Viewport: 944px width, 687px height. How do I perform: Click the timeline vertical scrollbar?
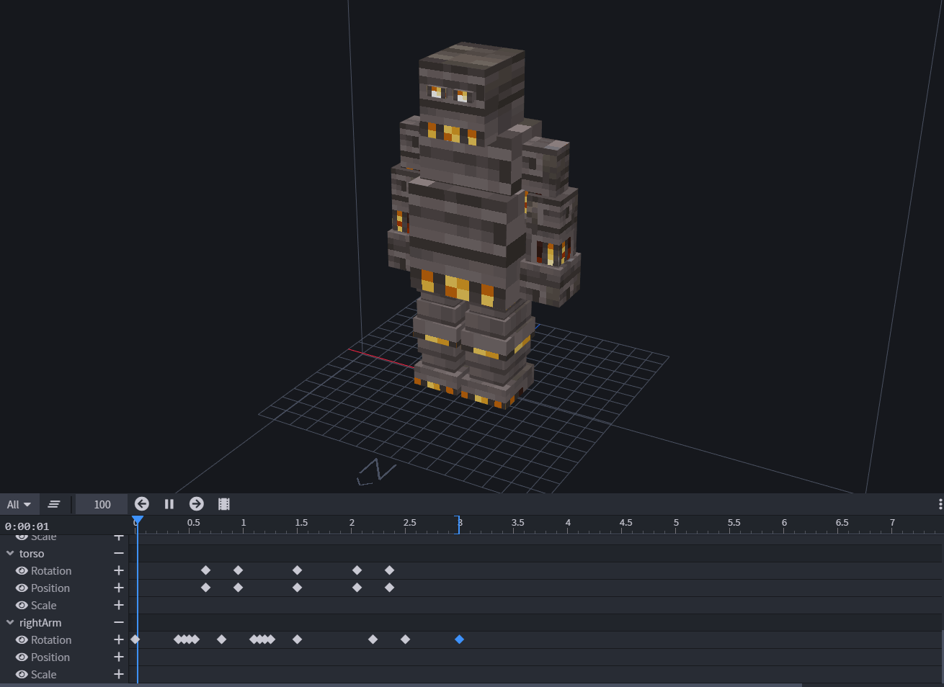pyautogui.click(x=942, y=656)
